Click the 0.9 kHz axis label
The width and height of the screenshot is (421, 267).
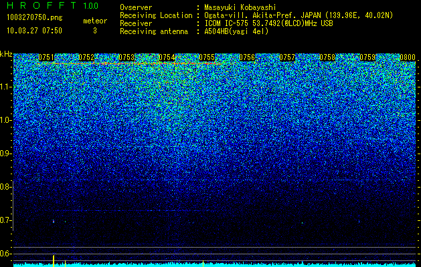tap(5, 154)
